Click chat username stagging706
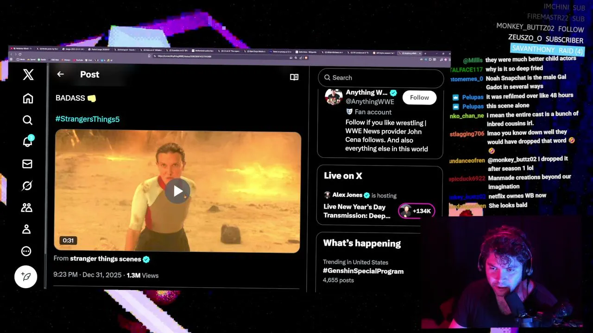 tap(467, 134)
